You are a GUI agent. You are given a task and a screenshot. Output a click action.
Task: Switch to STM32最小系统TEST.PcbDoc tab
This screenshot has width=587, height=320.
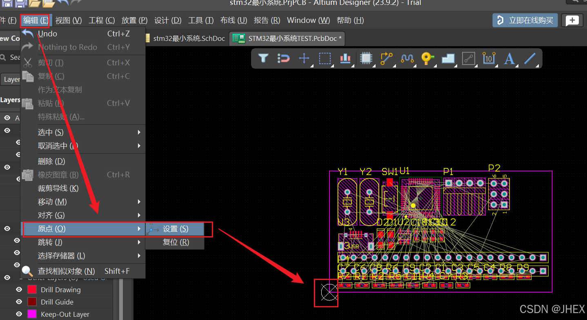pyautogui.click(x=287, y=38)
